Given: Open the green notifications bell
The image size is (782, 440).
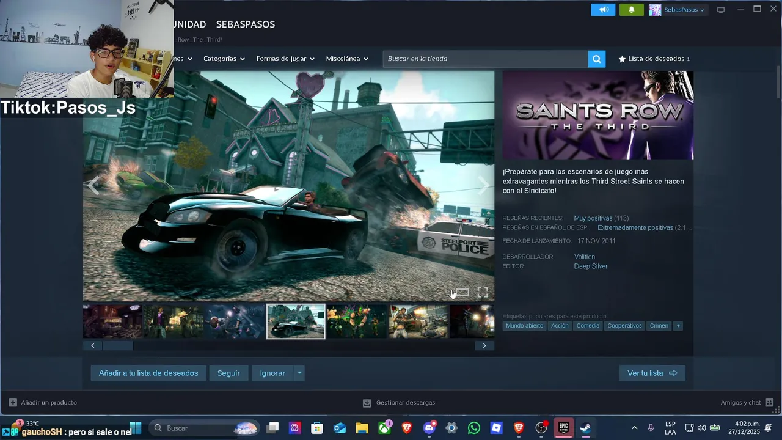Looking at the screenshot, I should coord(631,10).
